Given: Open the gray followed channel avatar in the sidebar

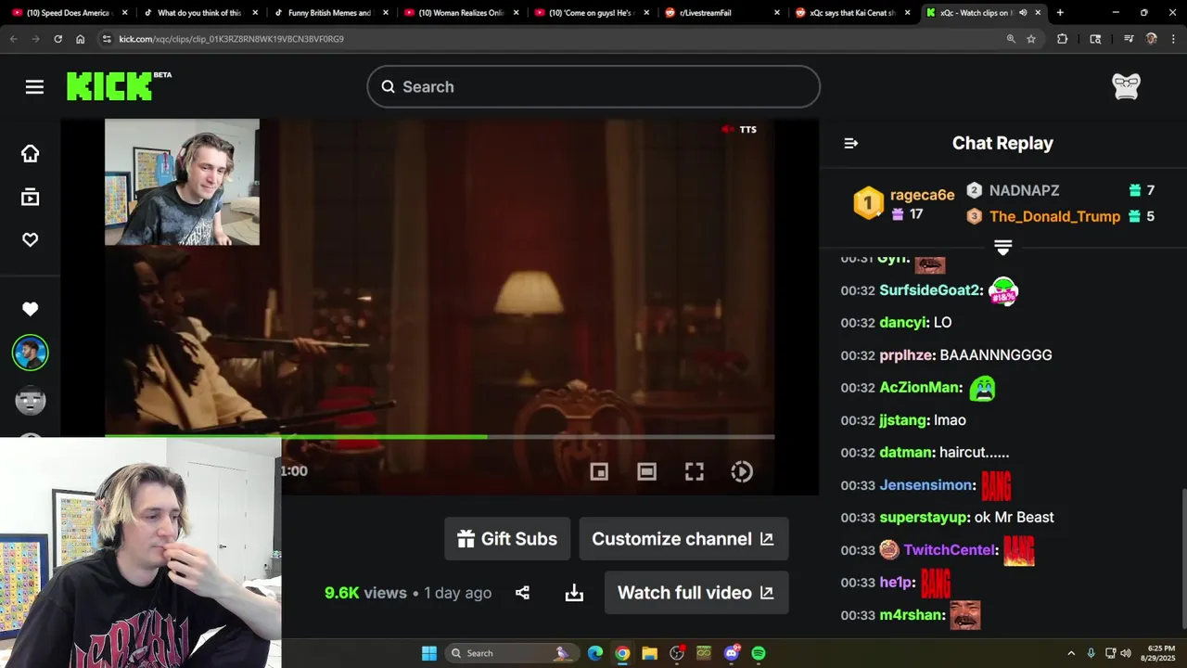Looking at the screenshot, I should tap(31, 401).
